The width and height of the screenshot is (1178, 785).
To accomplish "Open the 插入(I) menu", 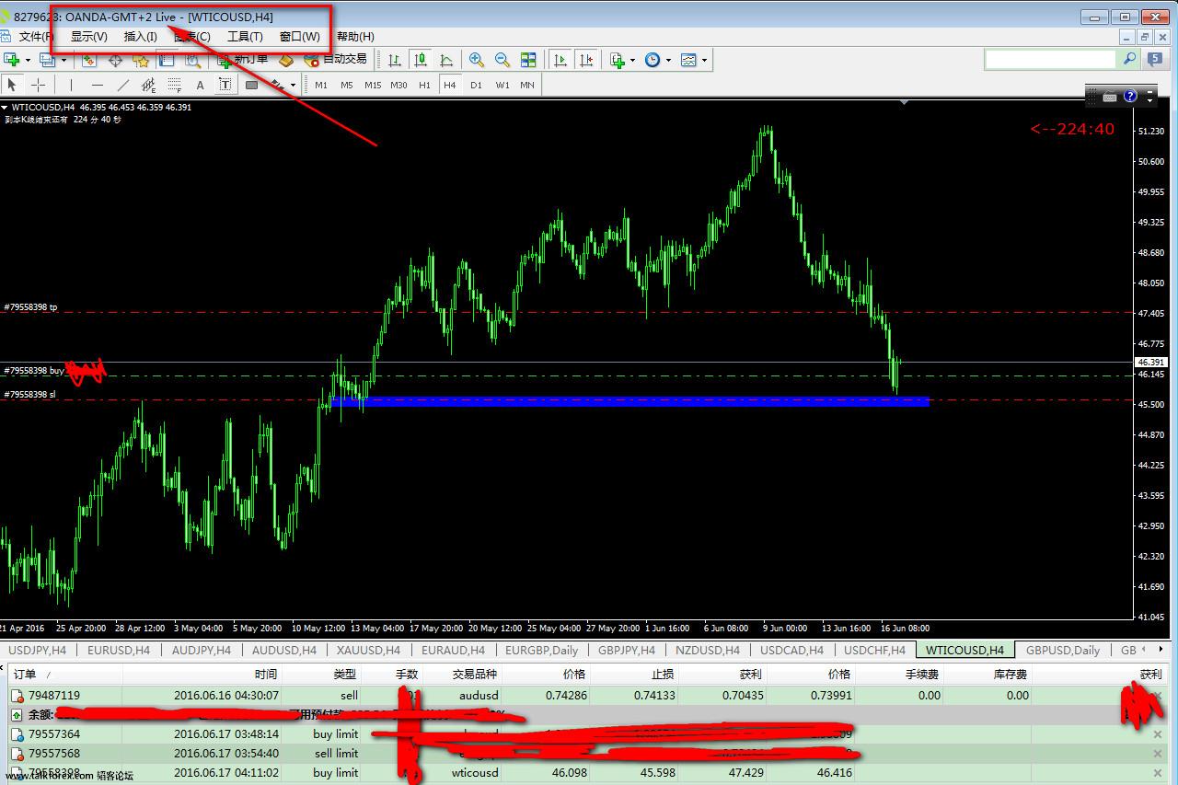I will [140, 37].
